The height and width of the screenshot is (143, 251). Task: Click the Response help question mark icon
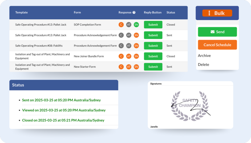(x=134, y=12)
